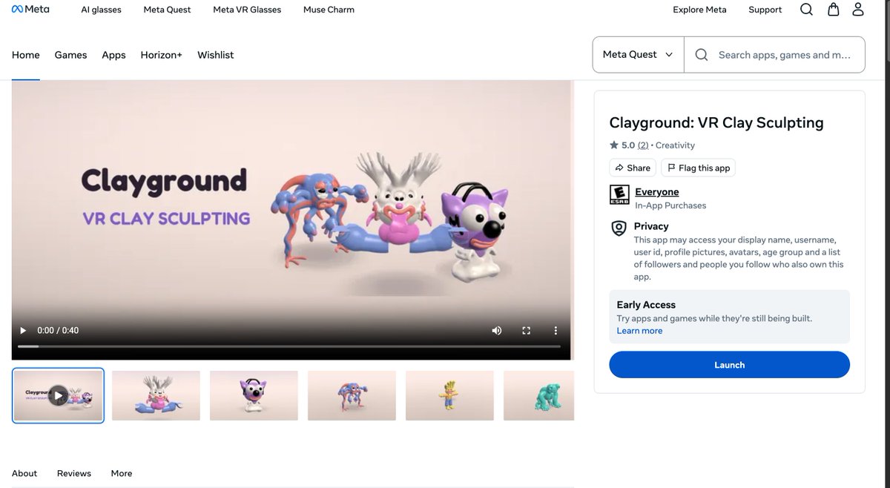Open the Wishlist tab
Image resolution: width=890 pixels, height=488 pixels.
[x=215, y=55]
